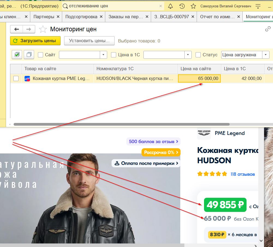Viewport: 273px width, 247px height.
Task: Click the Установить цены... button
Action: (x=89, y=41)
